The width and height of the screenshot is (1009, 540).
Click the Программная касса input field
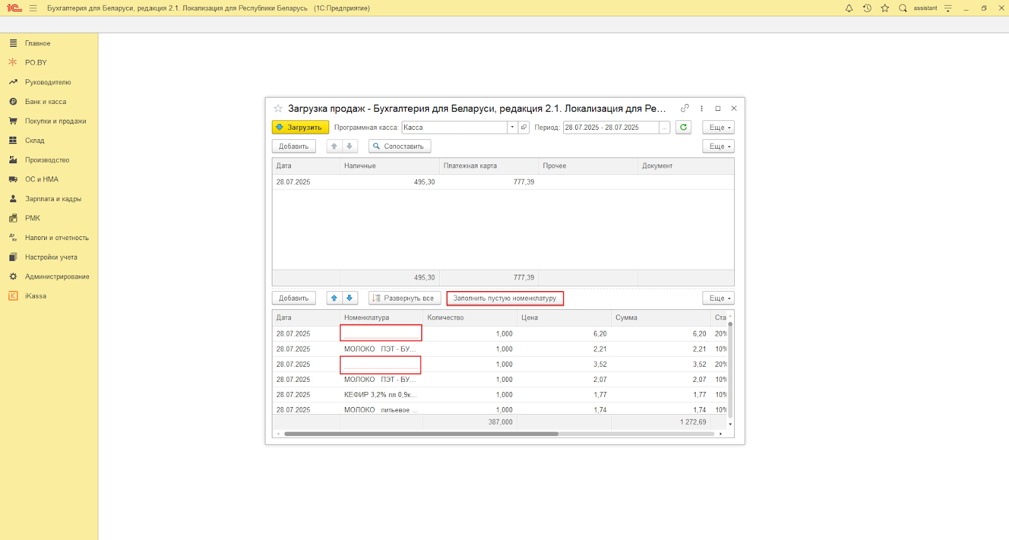tap(455, 127)
